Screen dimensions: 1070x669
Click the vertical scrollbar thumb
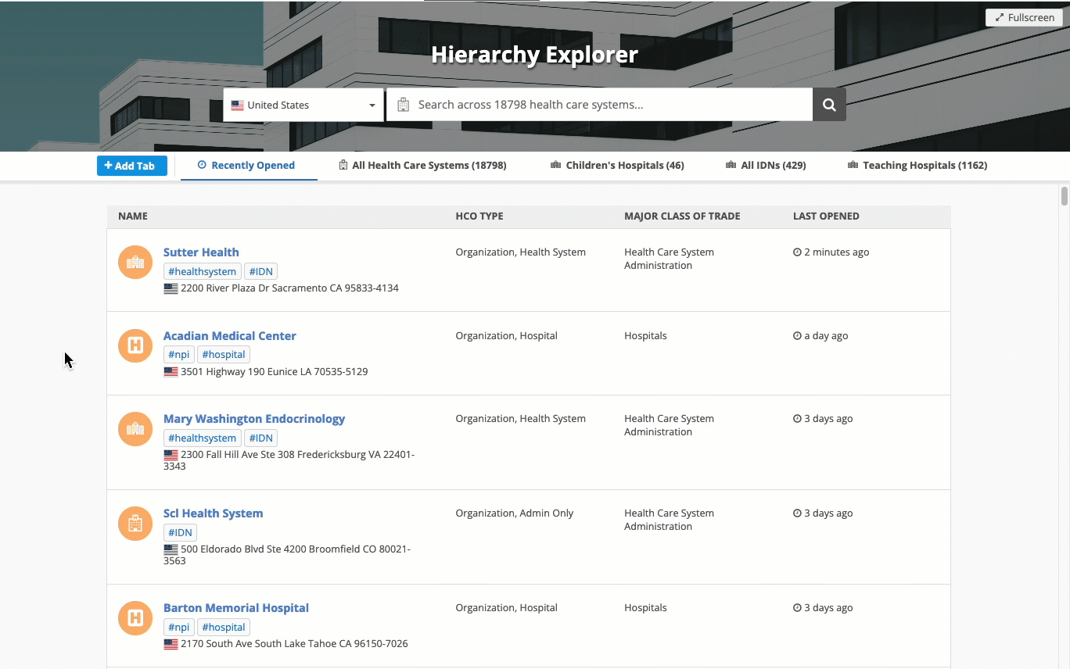pos(1064,195)
